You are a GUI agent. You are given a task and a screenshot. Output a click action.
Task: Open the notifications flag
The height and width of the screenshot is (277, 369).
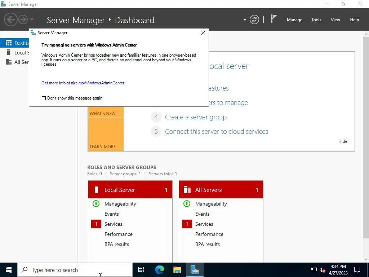coord(274,19)
